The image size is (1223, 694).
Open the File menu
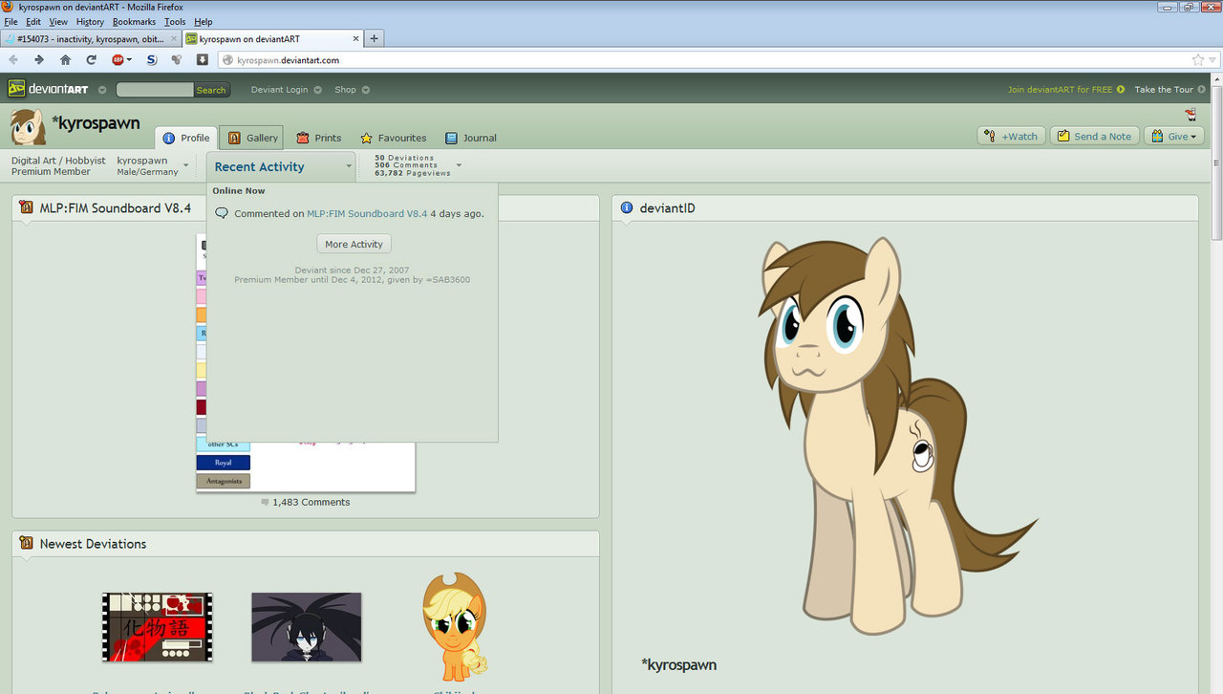(x=11, y=21)
